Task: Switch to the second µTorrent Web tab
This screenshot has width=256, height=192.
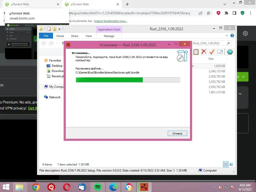Action: click(91, 4)
